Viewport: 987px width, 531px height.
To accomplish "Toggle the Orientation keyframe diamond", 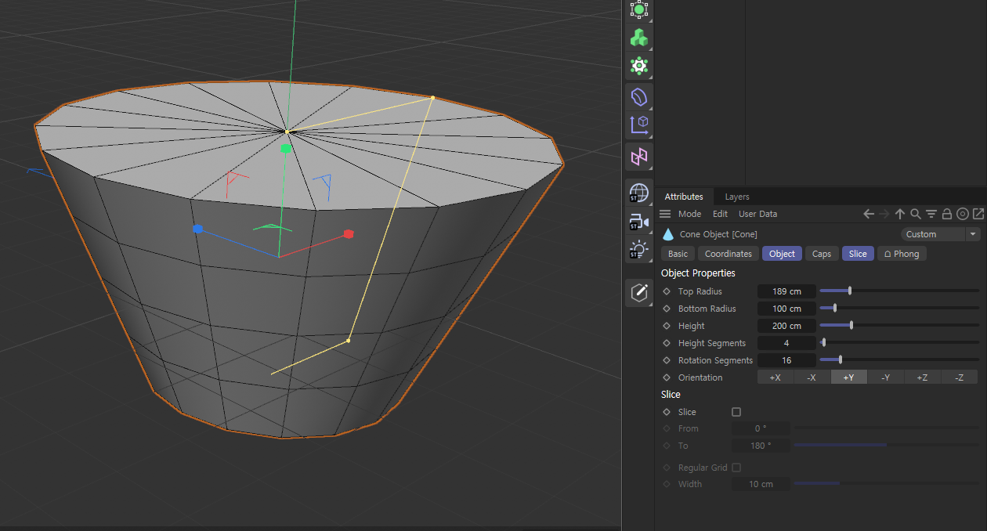I will tap(667, 377).
